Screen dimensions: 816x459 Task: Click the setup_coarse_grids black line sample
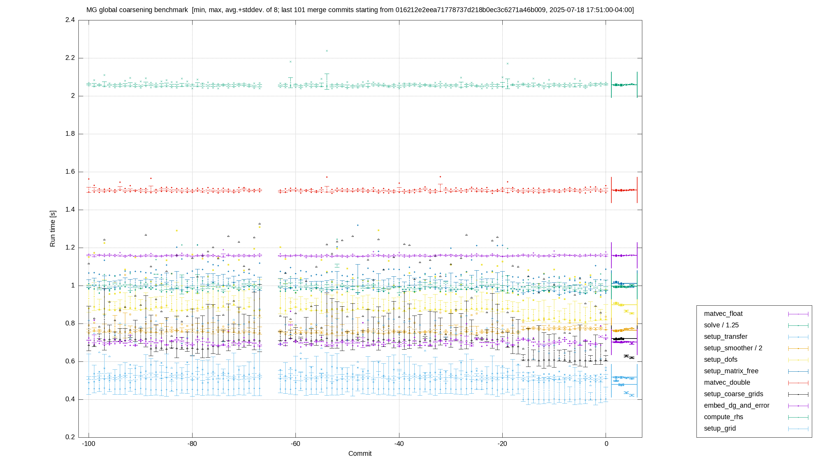(x=798, y=394)
